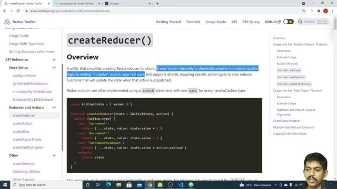This screenshot has height=189, width=337.
Task: Collapse the Other sidebar section
Action: [54, 155]
